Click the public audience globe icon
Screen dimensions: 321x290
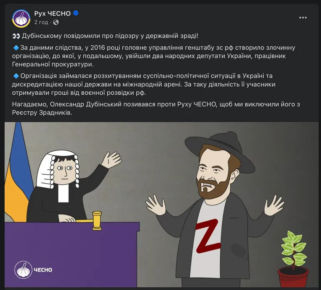(56, 22)
